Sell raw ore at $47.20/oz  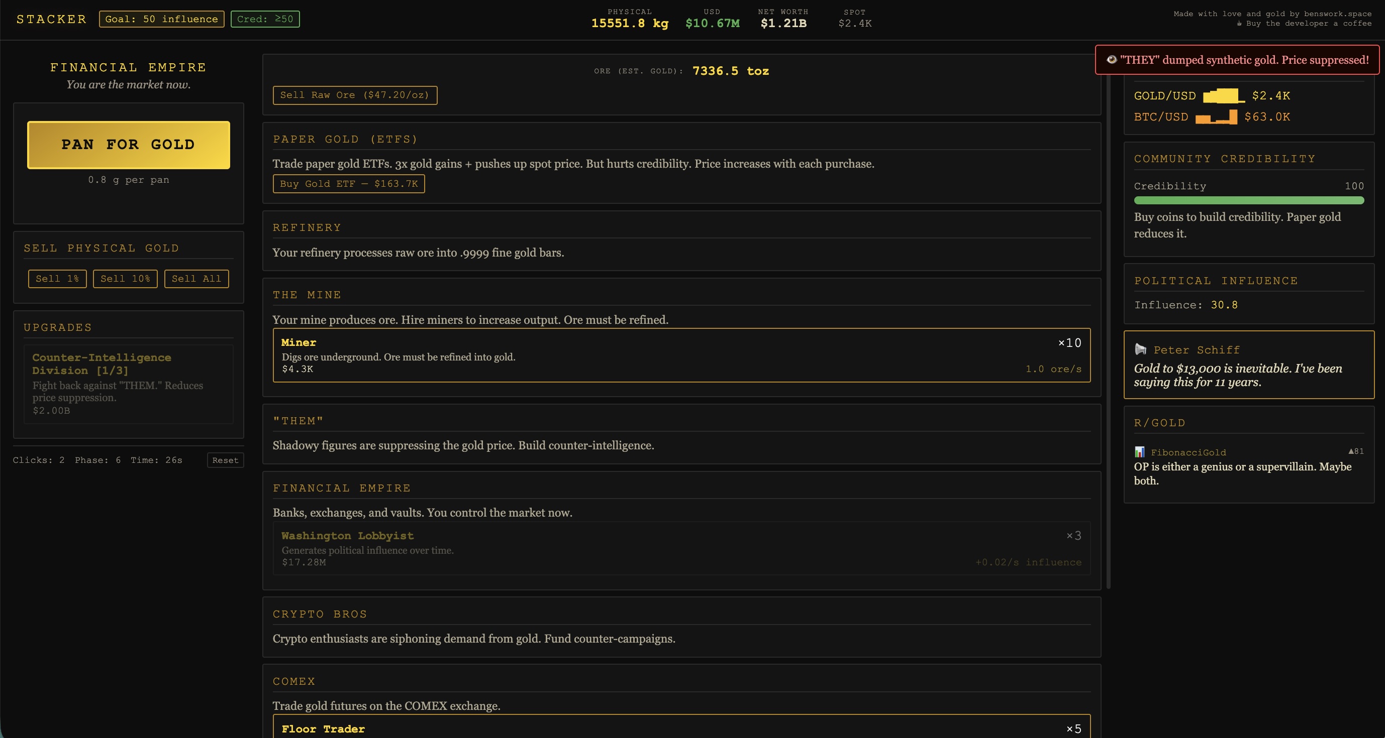coord(354,95)
